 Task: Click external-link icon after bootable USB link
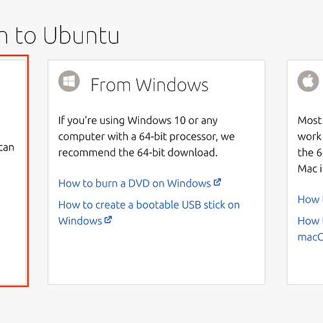(108, 220)
